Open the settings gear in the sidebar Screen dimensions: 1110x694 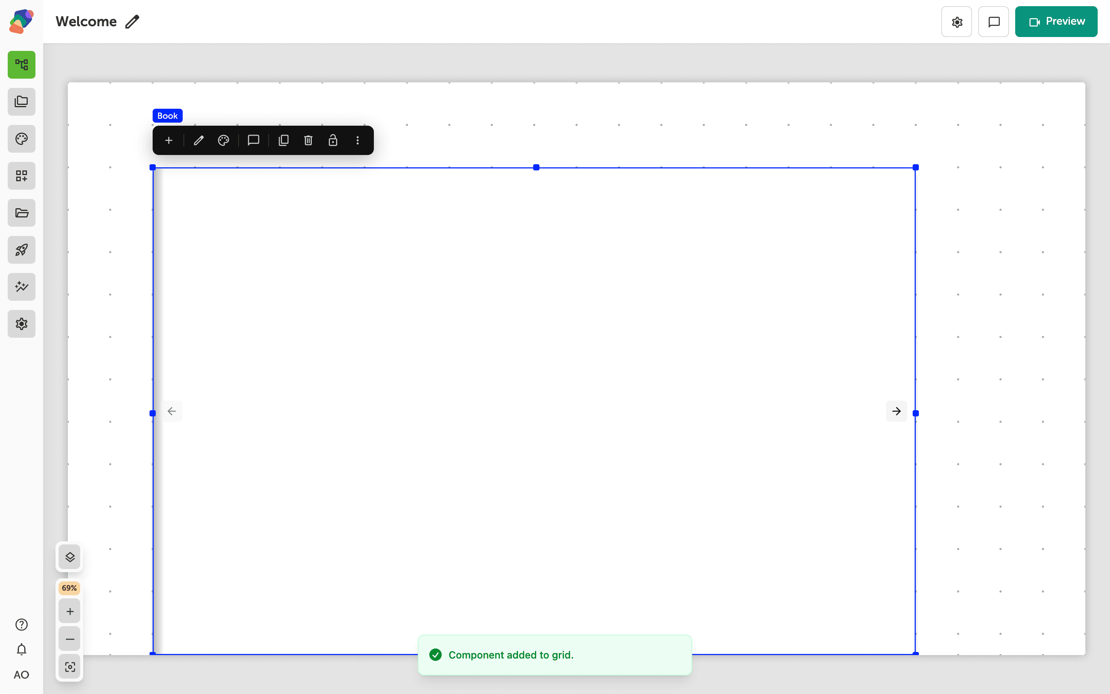tap(22, 324)
